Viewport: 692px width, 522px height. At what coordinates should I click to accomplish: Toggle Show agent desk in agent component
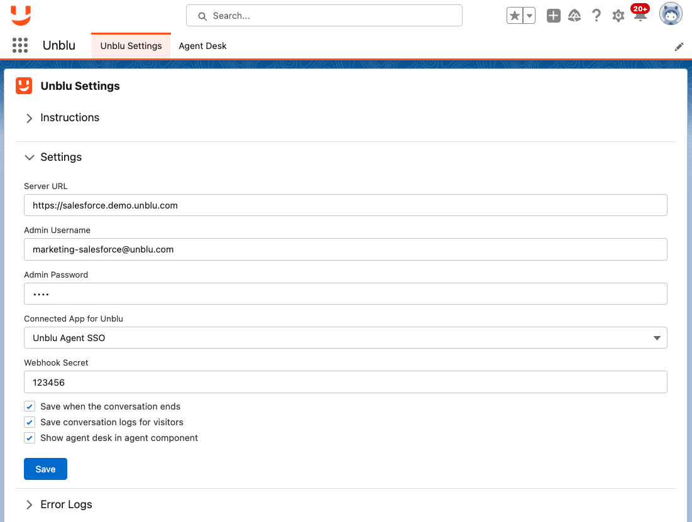click(29, 437)
